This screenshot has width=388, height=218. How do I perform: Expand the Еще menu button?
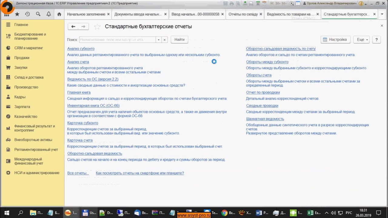coord(361,40)
